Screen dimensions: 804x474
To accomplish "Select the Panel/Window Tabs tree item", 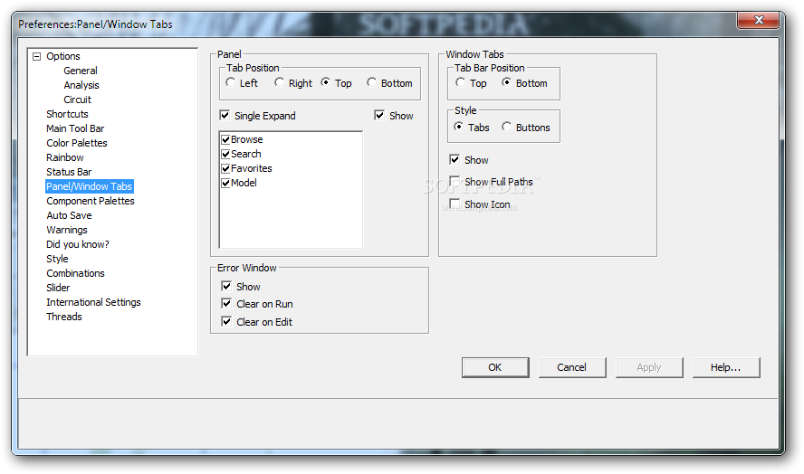I will pyautogui.click(x=90, y=186).
